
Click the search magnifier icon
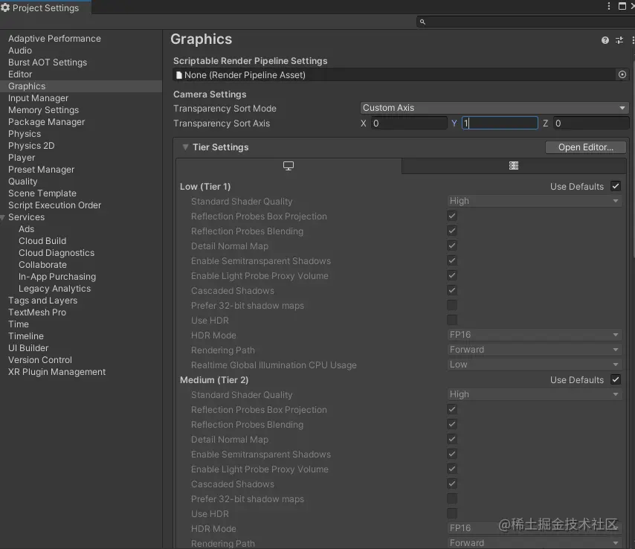coord(422,22)
